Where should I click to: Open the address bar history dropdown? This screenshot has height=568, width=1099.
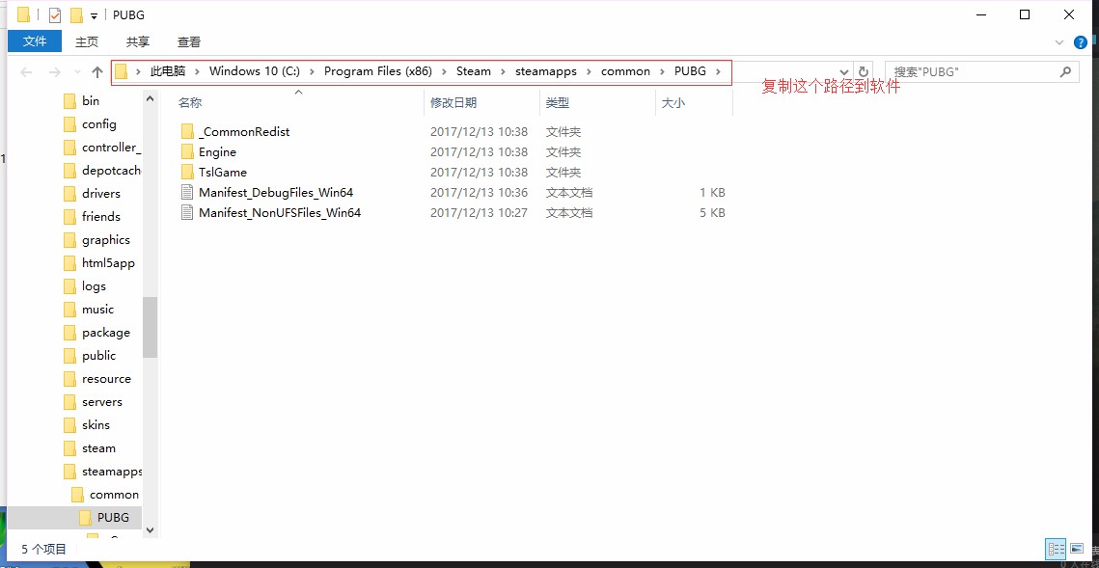click(x=845, y=71)
